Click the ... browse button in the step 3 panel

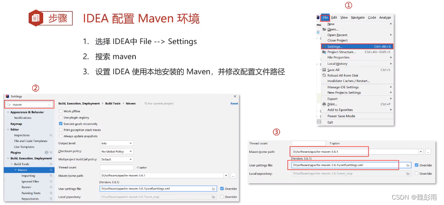tap(428, 152)
